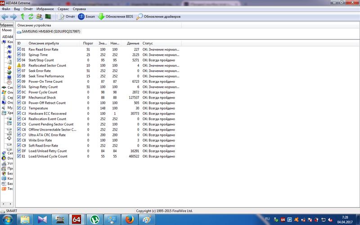
Task: Sort by the ID column header
Action: 21,43
